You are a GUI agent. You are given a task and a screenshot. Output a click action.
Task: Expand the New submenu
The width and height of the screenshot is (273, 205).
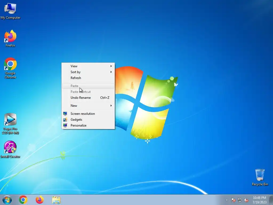pyautogui.click(x=88, y=106)
